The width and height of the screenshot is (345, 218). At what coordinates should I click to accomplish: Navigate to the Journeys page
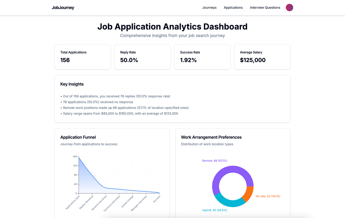pos(209,7)
